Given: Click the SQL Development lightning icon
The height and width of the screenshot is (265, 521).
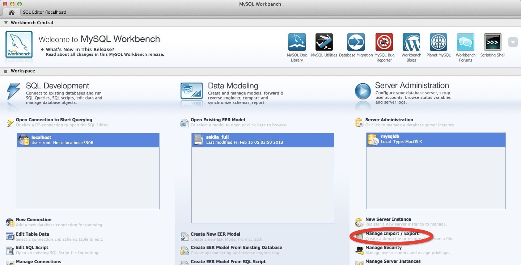Looking at the screenshot, I should pyautogui.click(x=13, y=92).
